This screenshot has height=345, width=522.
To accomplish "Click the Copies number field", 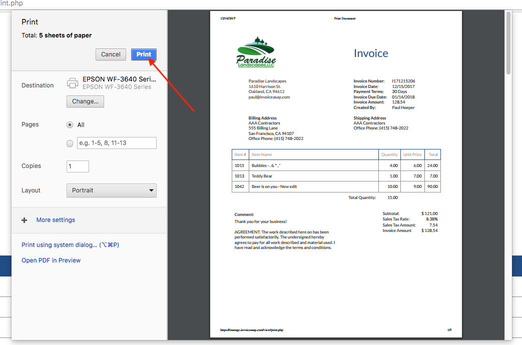I will 78,166.
